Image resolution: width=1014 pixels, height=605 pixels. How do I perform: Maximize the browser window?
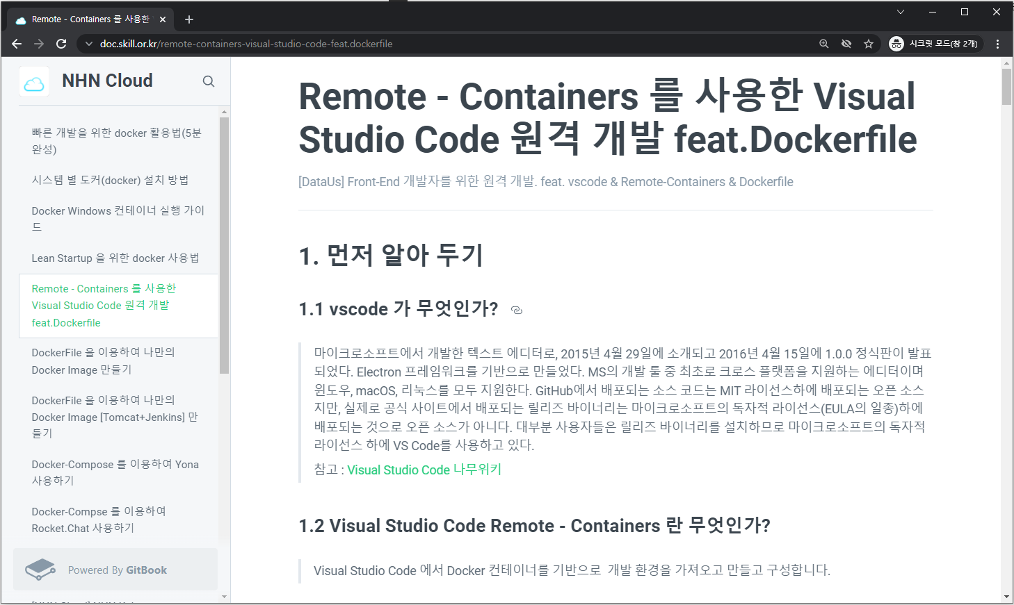(965, 12)
